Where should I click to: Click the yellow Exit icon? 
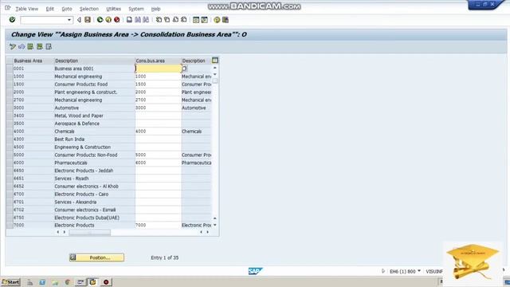(108, 20)
